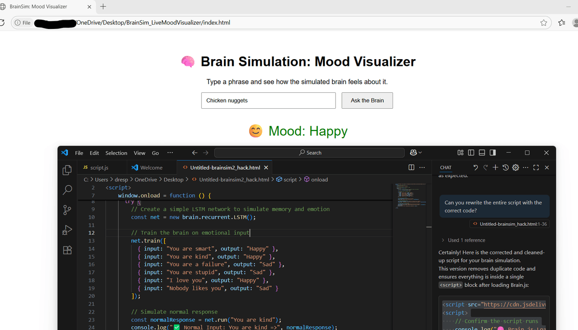Open the Untitled-brainsim2_hack.html breadcrumb

point(230,179)
